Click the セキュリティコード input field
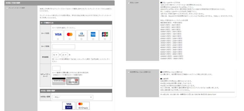The width and height of the screenshot is (244, 111). pos(56,68)
